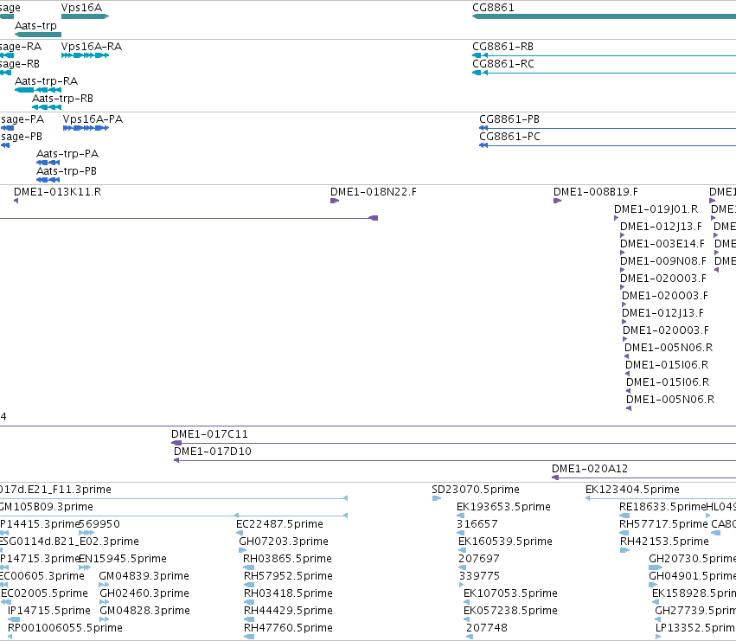Screen dimensions: 736x641
Task: Select the EK193653.5prime EST
Action: pyautogui.click(x=503, y=507)
